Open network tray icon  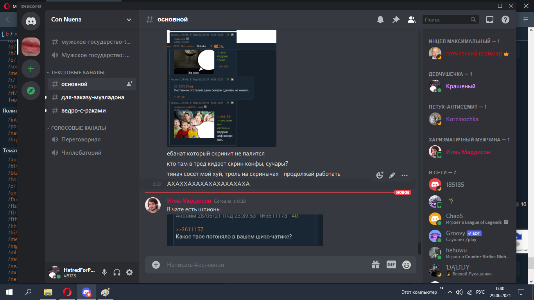(x=469, y=292)
